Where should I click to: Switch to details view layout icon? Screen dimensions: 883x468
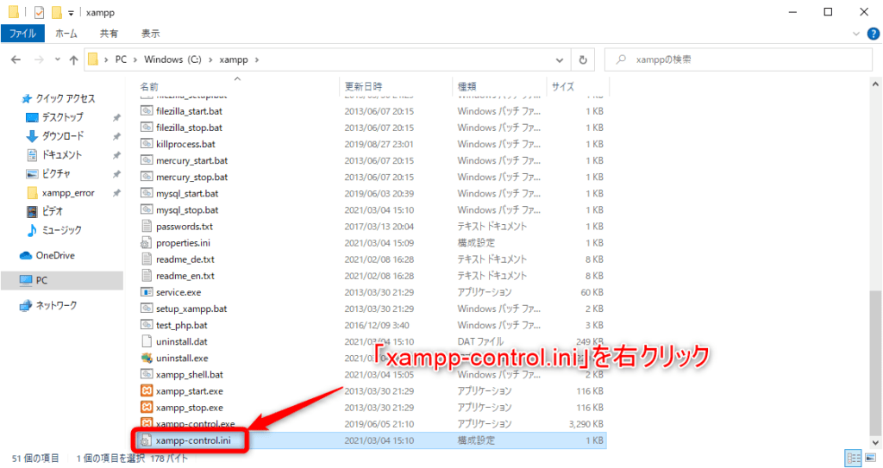(854, 458)
